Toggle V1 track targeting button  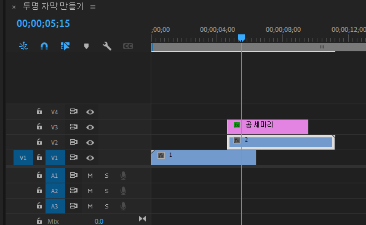click(x=55, y=158)
